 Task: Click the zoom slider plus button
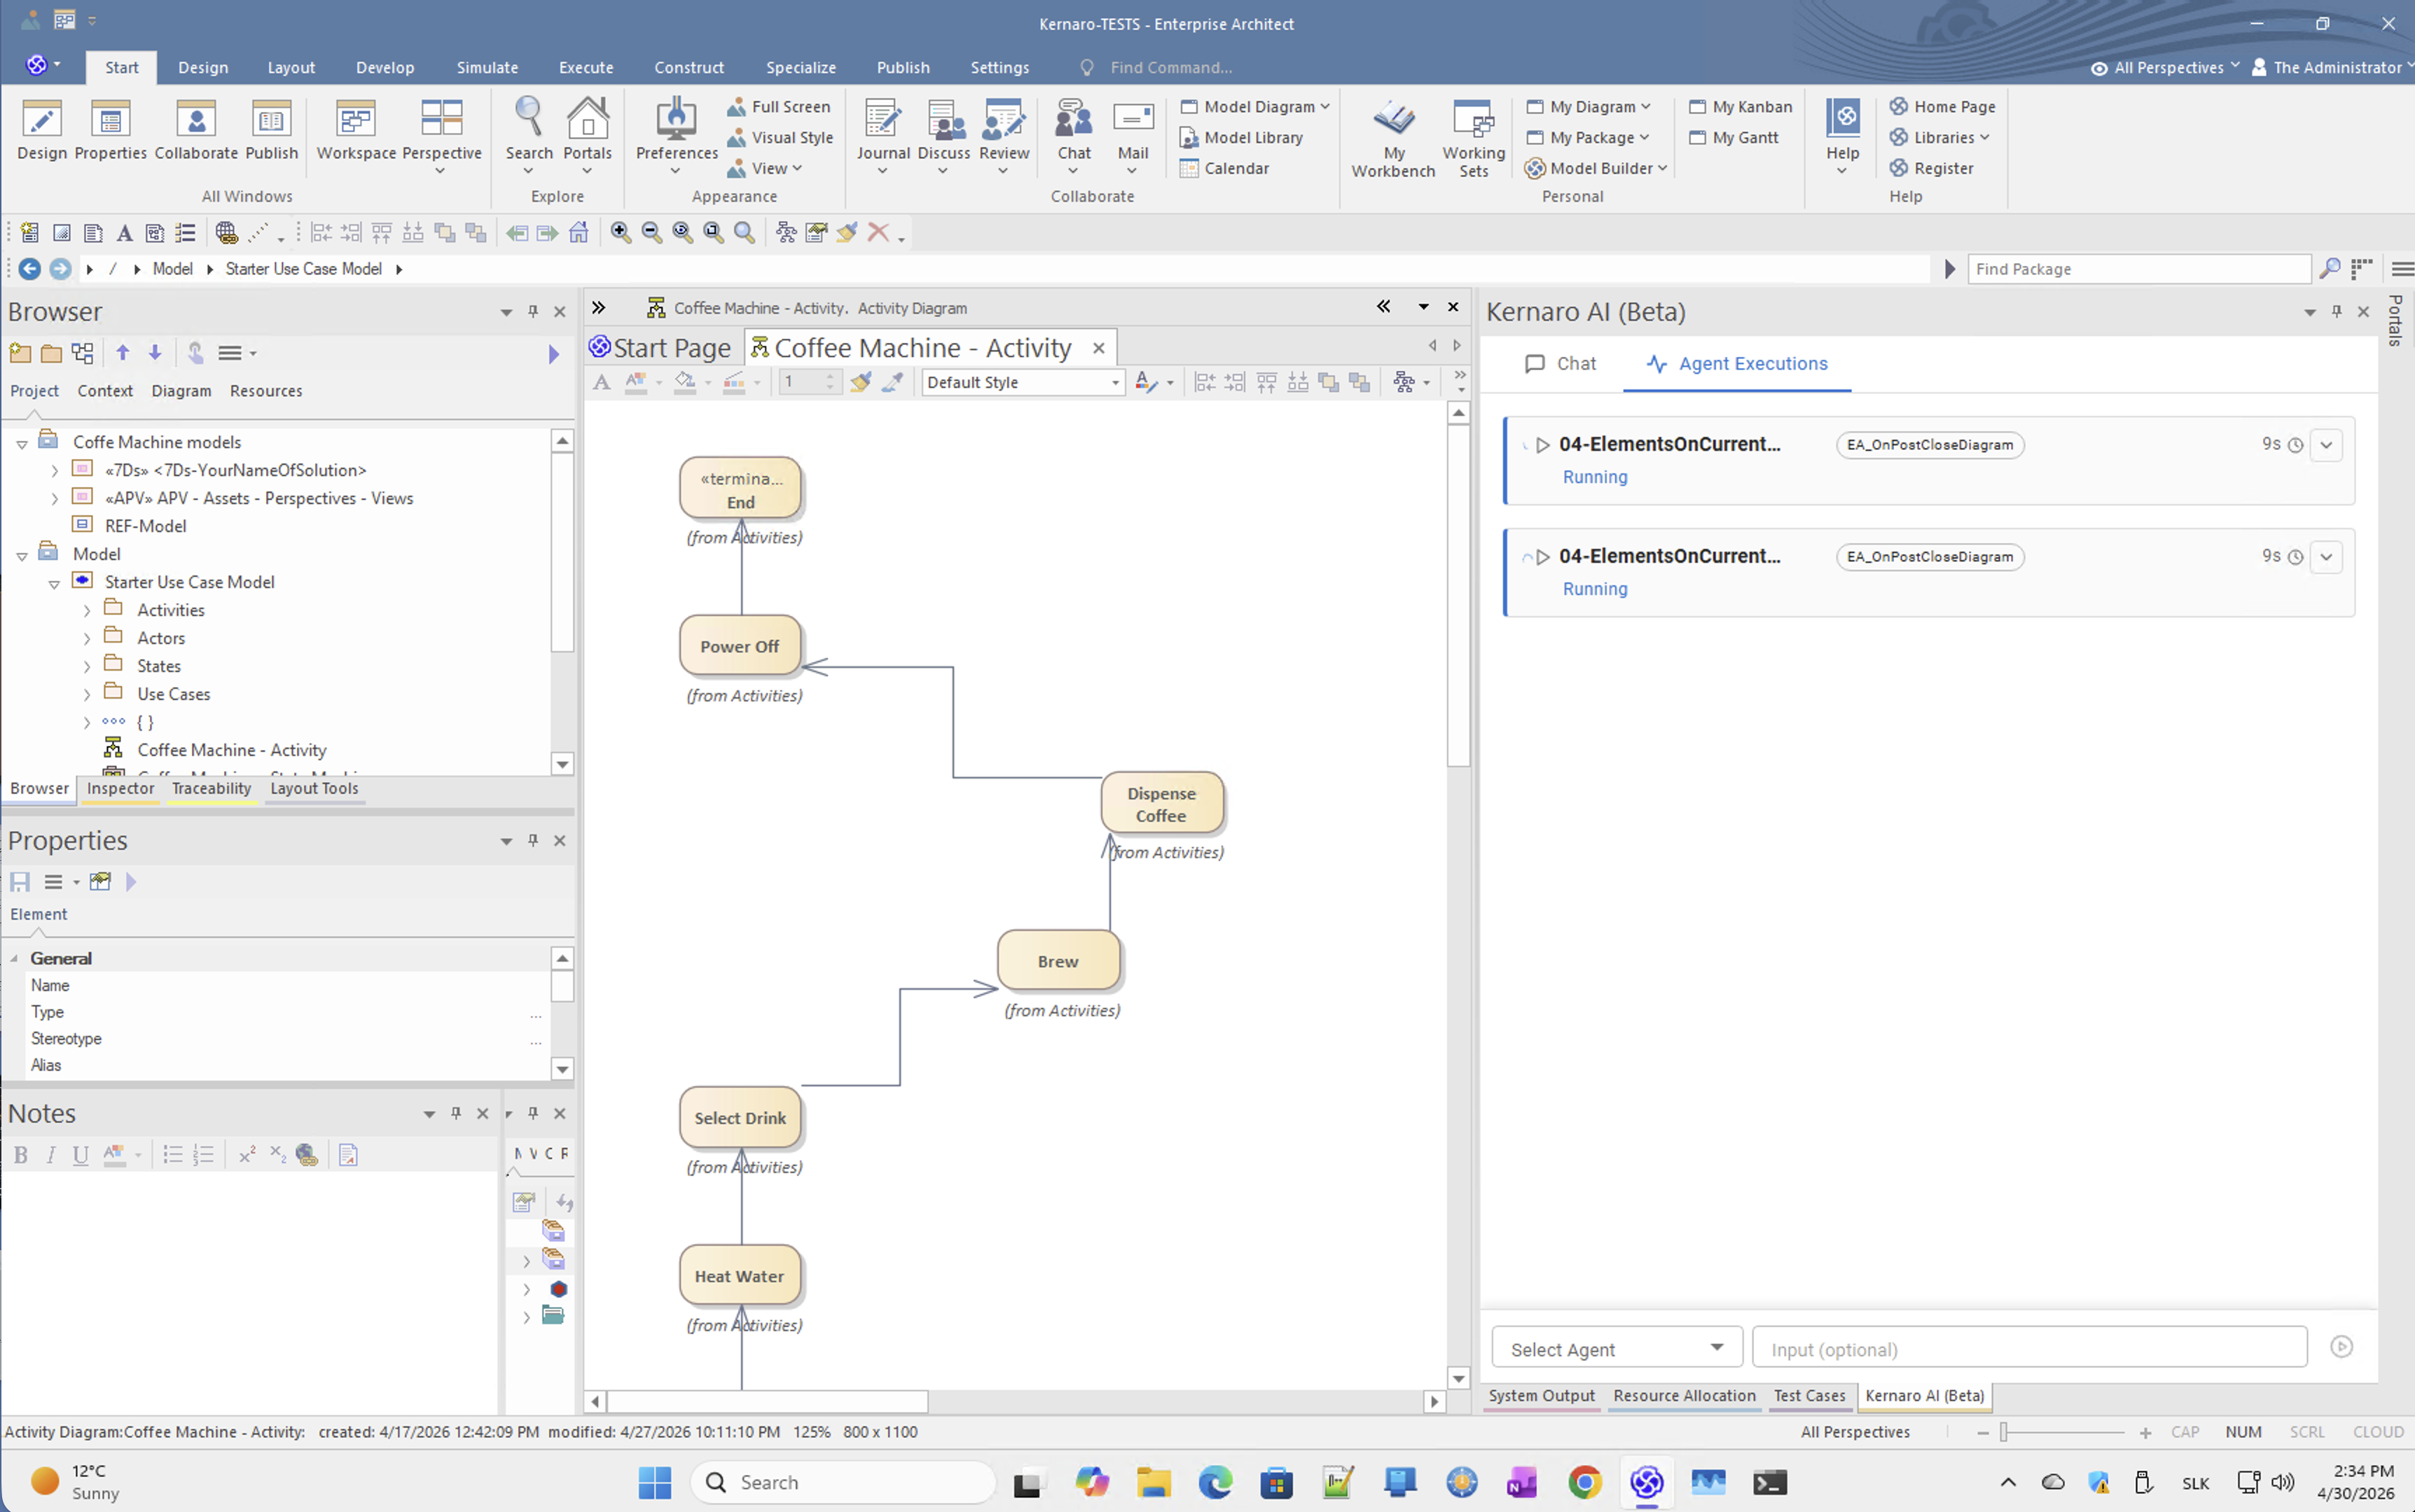[x=2145, y=1433]
